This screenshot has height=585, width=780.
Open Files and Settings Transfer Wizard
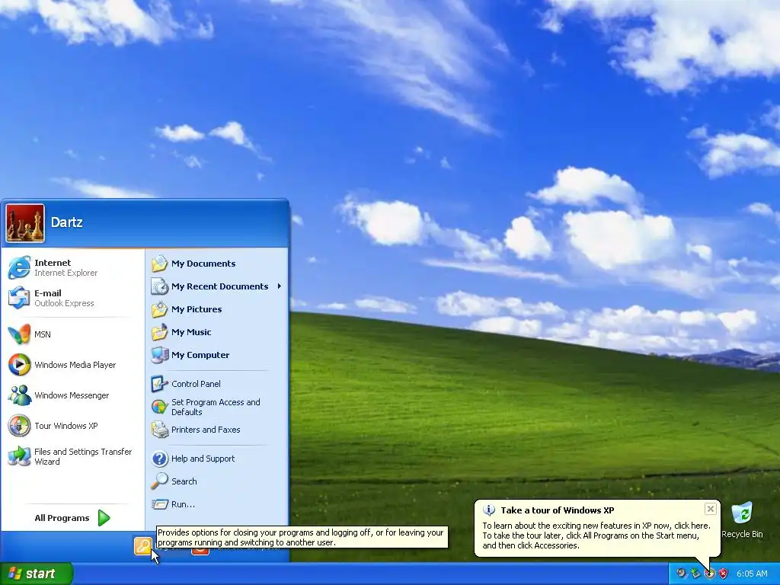(72, 456)
